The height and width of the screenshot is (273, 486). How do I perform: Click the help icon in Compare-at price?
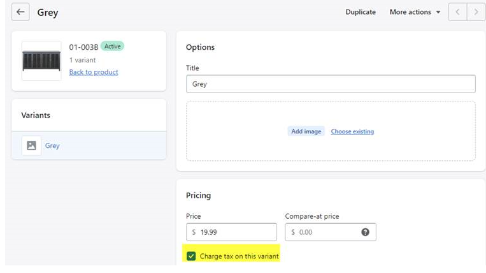[365, 232]
